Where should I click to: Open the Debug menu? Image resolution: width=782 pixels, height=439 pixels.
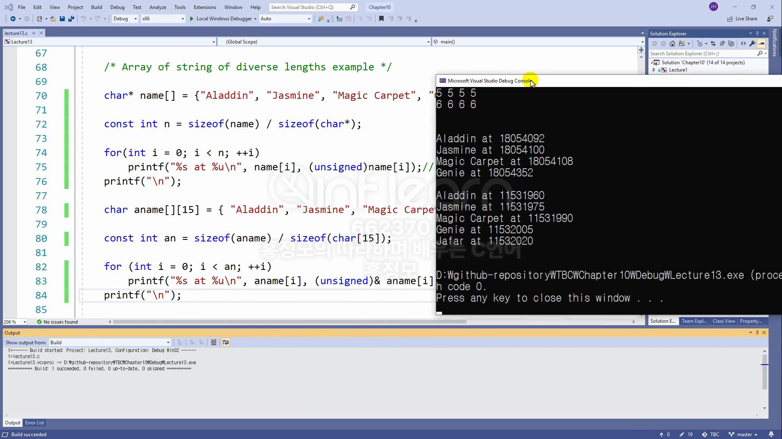click(x=117, y=7)
